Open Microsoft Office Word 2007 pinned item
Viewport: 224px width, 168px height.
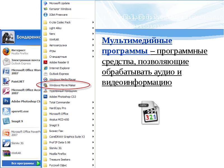pyautogui.click(x=22, y=71)
